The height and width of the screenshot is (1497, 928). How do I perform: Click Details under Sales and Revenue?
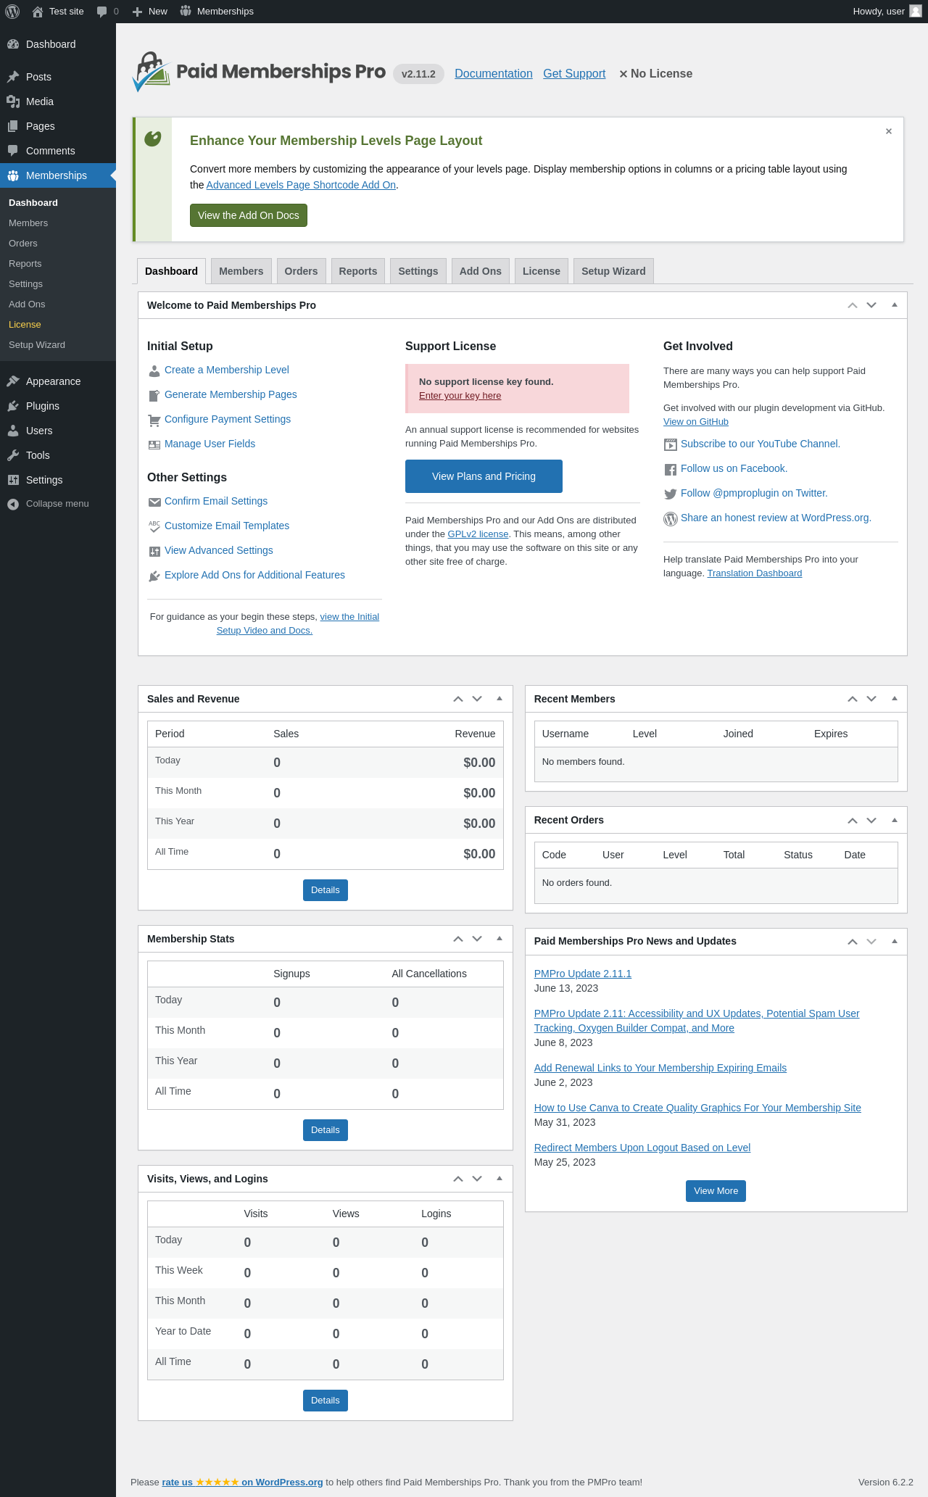point(326,890)
